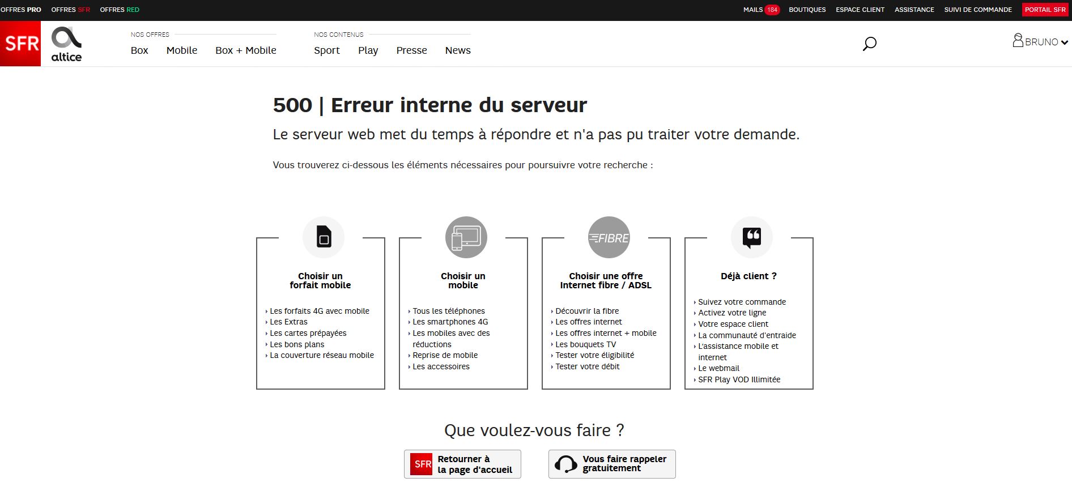Select OFFRES RED in top bar

point(120,10)
